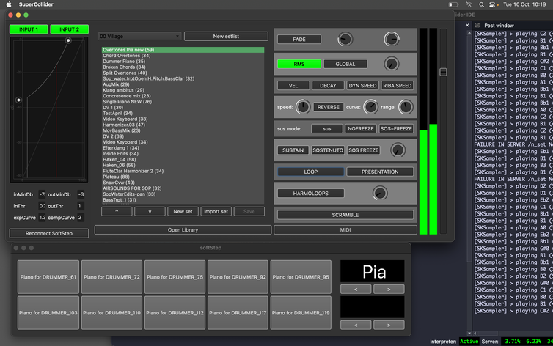Toggle the INPUT 1 button

click(x=29, y=29)
